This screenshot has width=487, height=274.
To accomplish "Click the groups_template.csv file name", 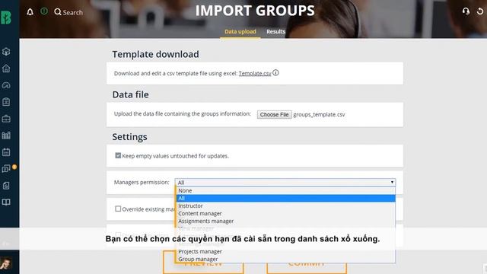I will [319, 114].
